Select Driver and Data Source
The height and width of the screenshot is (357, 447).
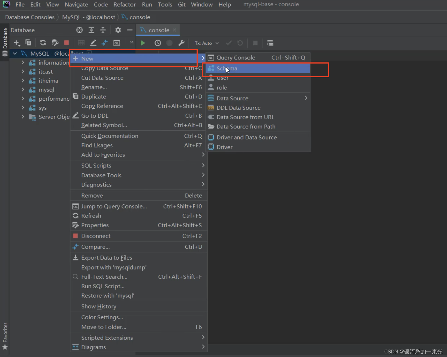(258, 137)
